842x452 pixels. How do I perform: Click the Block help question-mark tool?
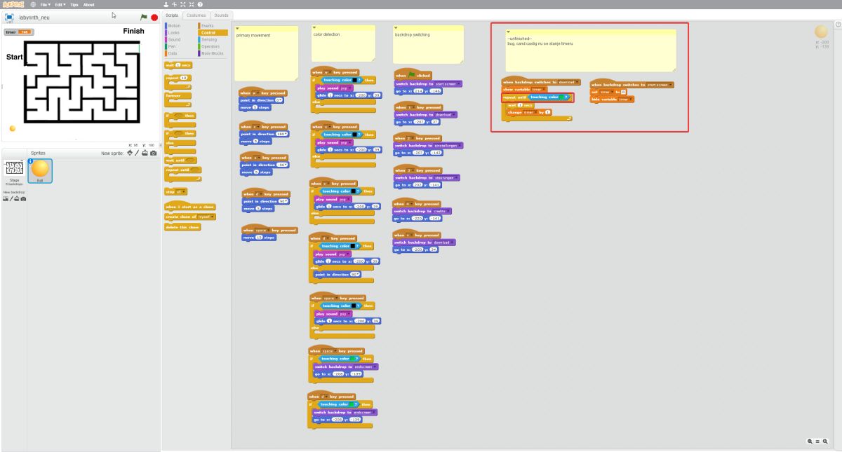click(200, 4)
